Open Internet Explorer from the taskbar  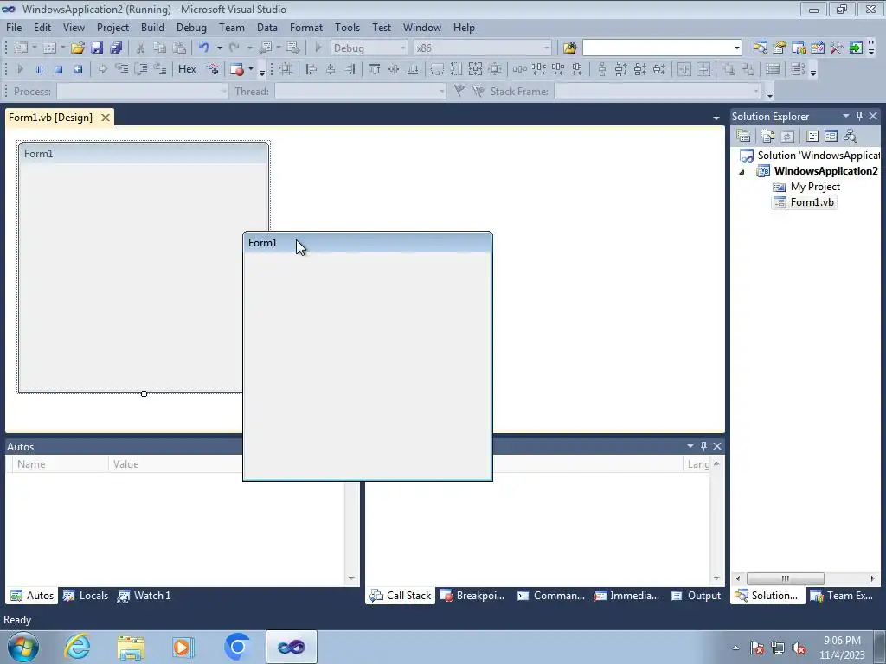[x=77, y=647]
